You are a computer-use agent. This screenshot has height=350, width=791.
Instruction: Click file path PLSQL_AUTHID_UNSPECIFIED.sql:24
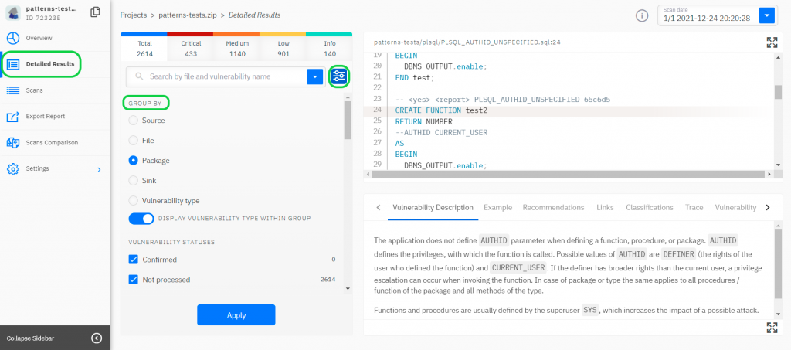[x=467, y=42]
